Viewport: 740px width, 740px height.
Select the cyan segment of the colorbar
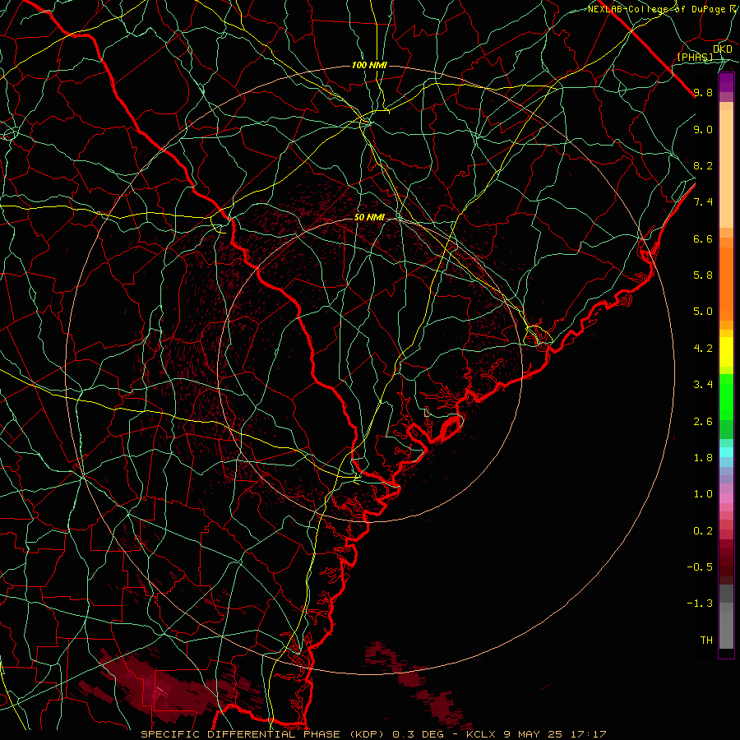[726, 452]
